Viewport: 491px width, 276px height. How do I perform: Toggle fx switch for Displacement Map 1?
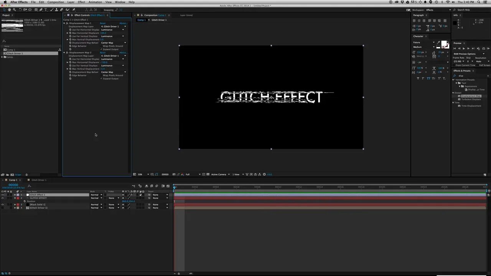[67, 23]
